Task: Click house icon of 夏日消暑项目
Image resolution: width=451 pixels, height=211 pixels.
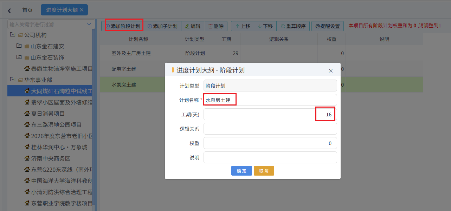Action: 27,113
